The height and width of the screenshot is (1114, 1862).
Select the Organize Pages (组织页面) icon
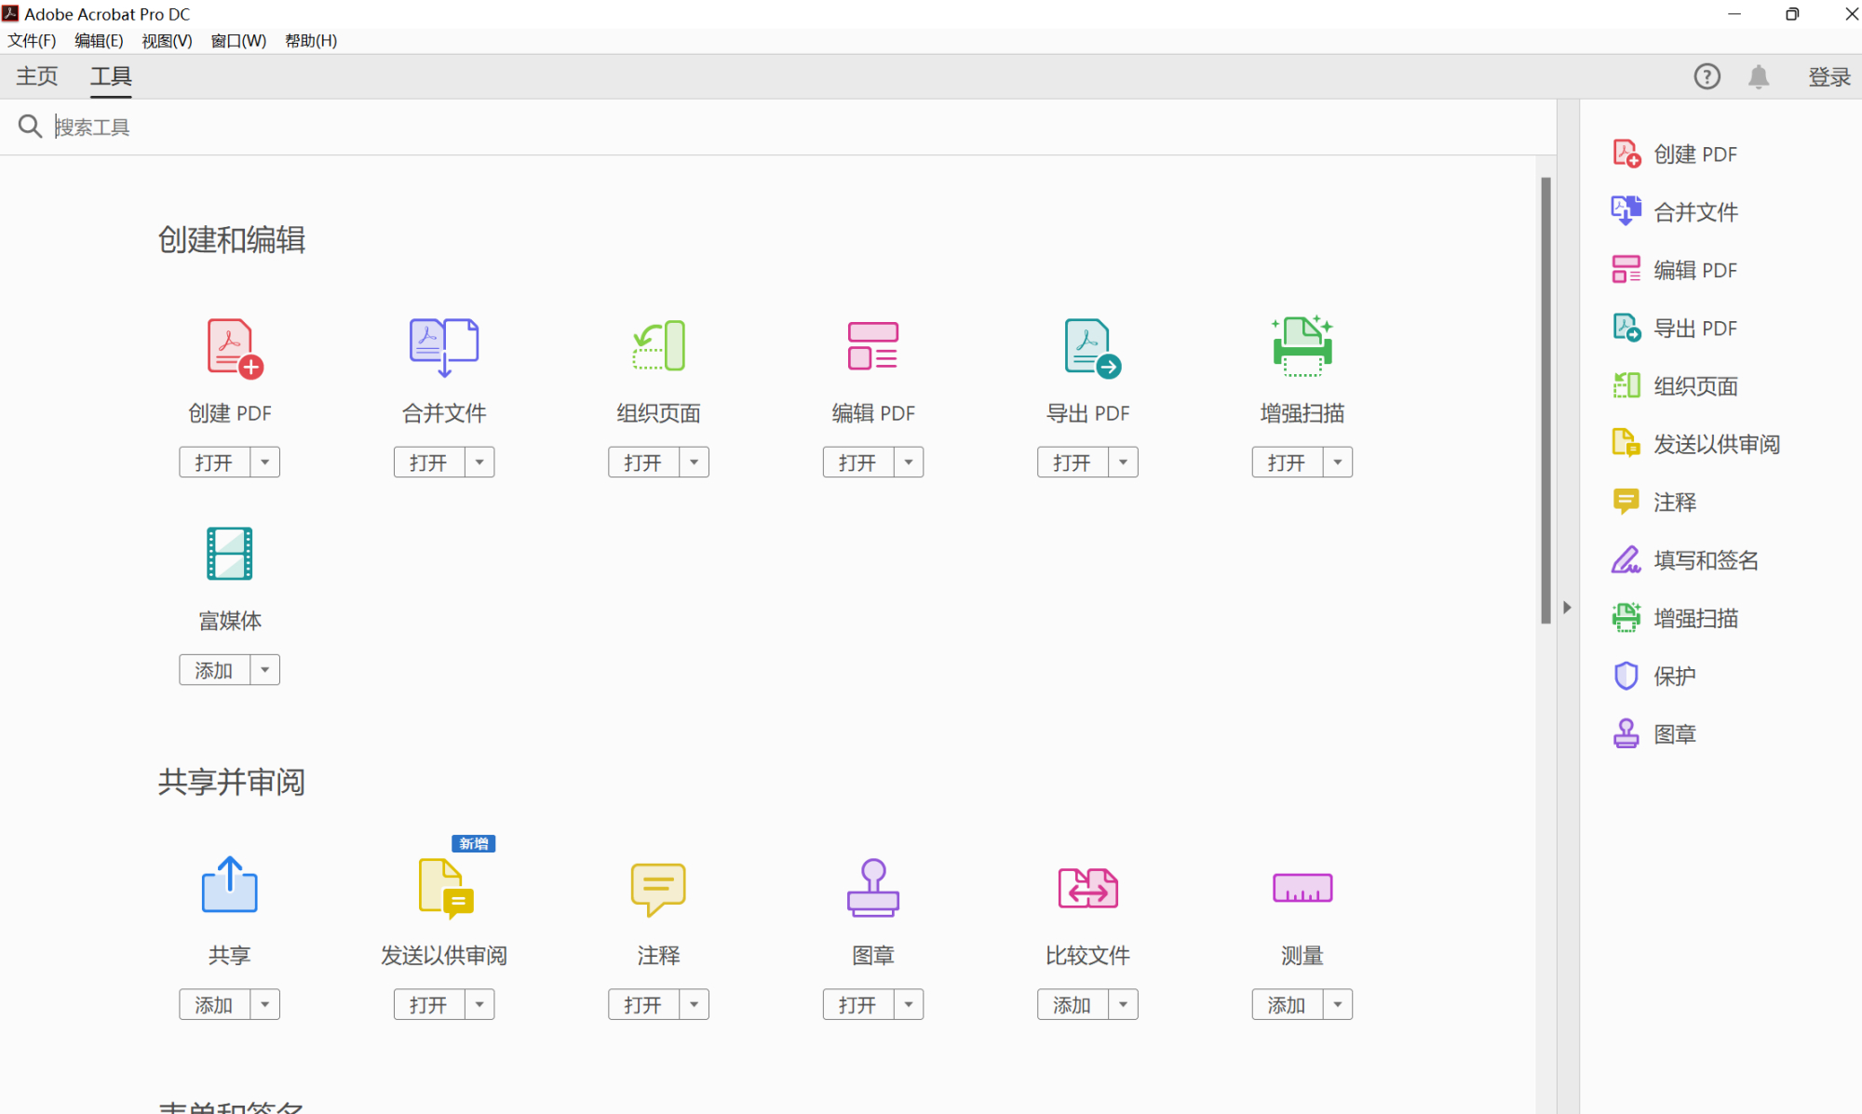click(659, 346)
